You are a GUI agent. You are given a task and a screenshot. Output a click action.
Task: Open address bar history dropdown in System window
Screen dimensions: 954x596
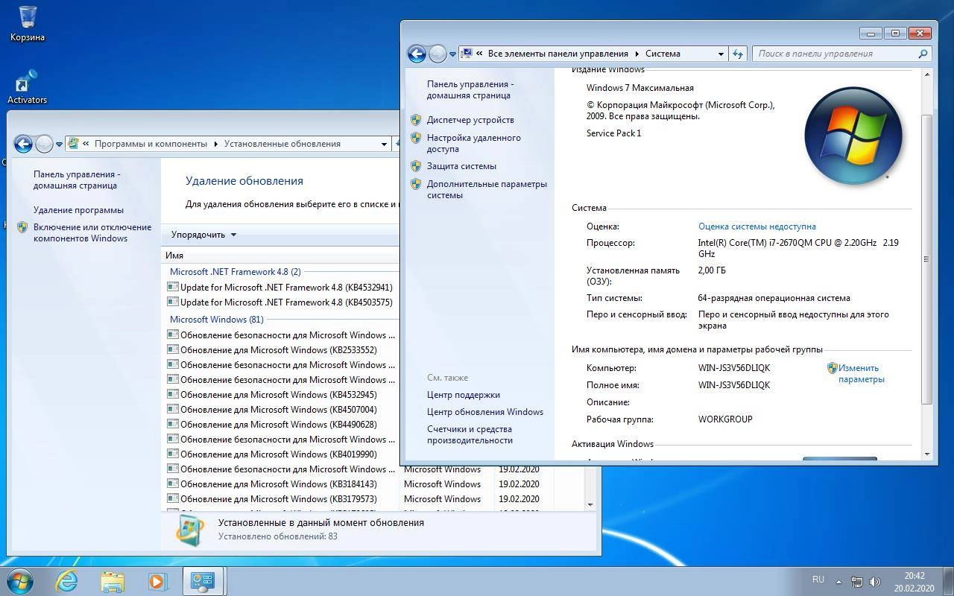click(x=721, y=54)
